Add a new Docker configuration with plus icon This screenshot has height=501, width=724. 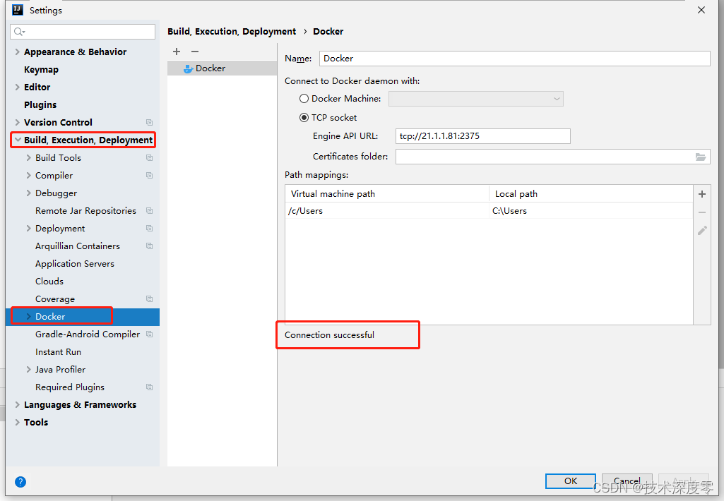pyautogui.click(x=177, y=52)
